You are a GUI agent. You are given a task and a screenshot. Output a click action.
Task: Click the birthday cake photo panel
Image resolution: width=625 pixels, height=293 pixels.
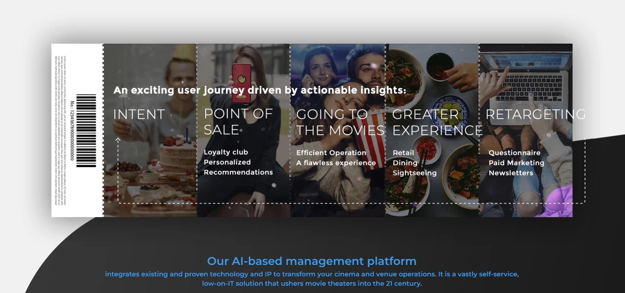[150, 130]
